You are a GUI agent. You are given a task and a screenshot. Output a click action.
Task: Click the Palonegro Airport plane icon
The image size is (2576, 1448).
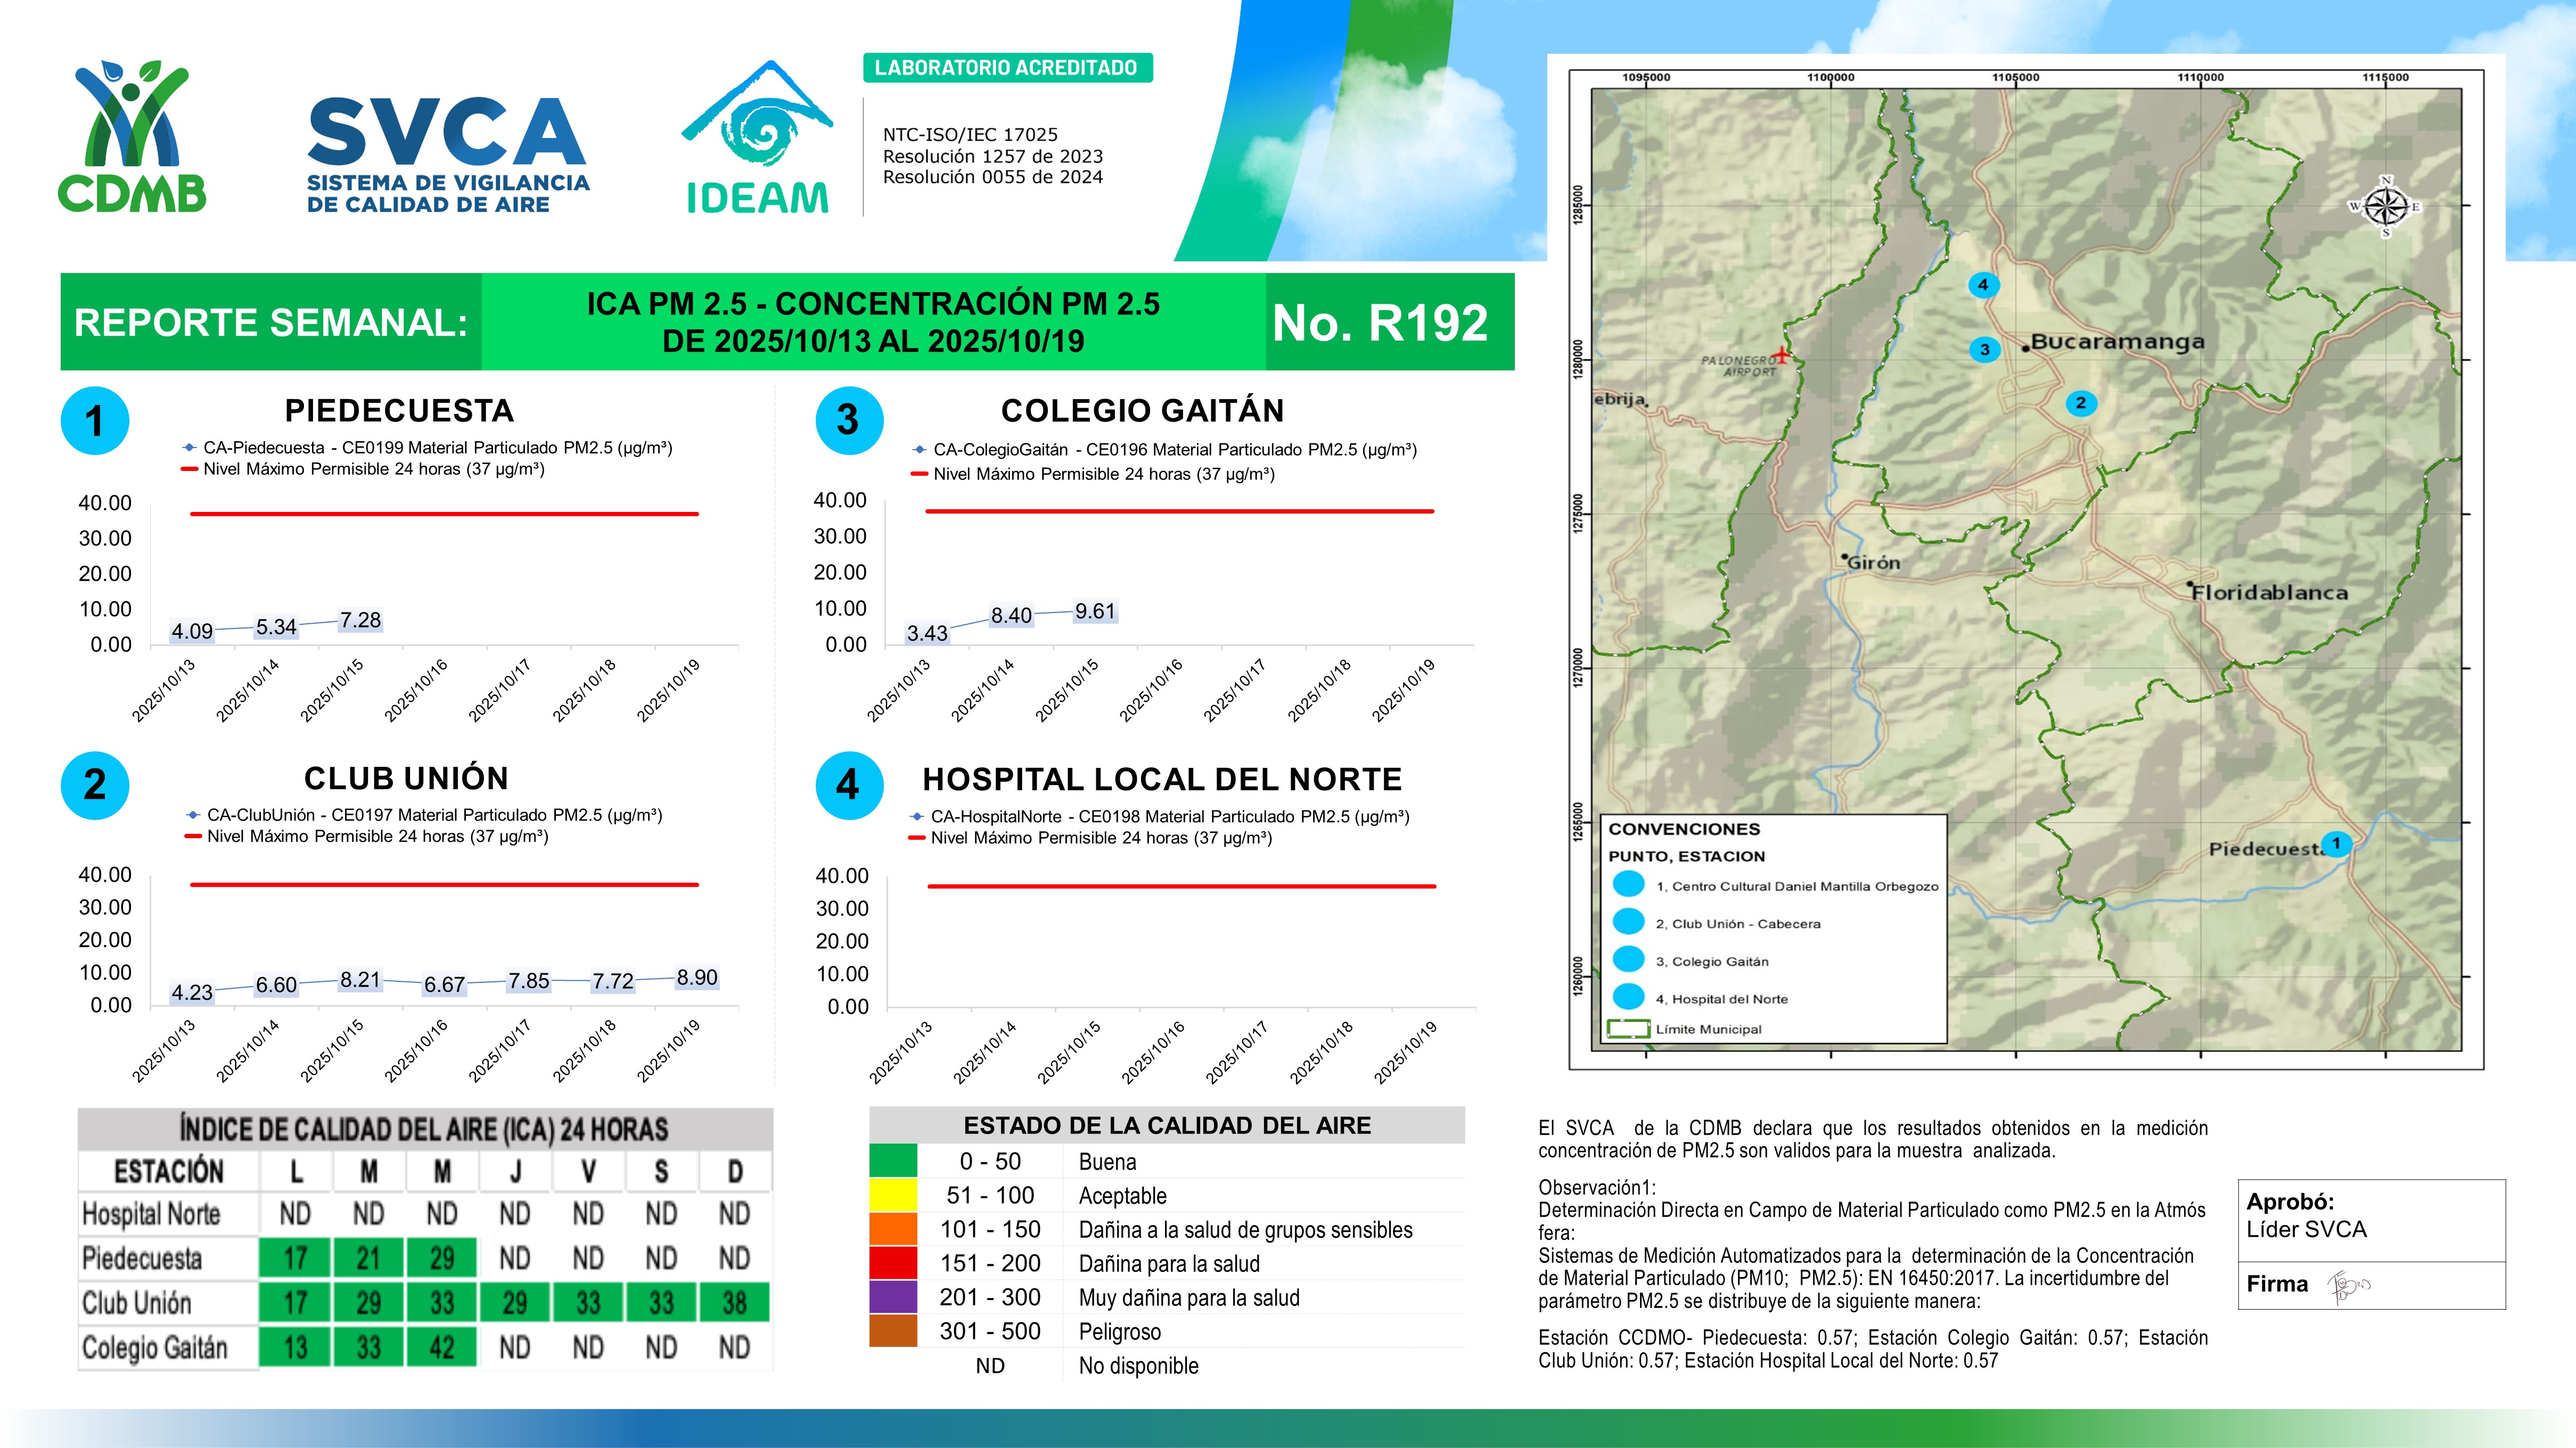tap(1782, 355)
